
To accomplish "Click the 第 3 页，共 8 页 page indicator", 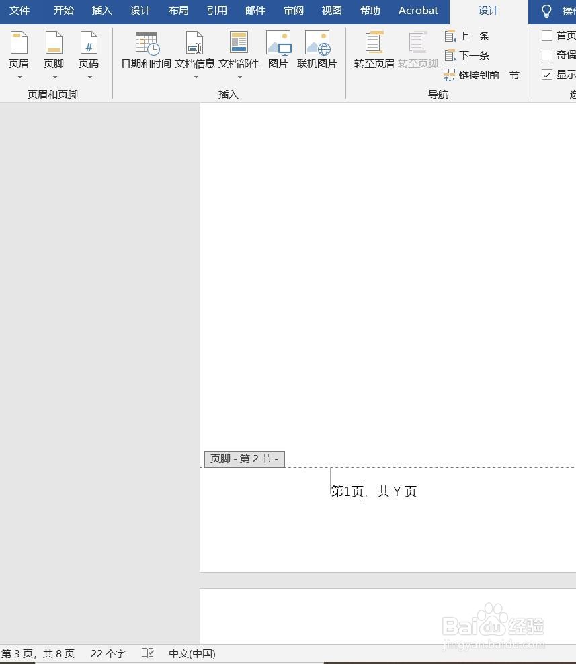I will pyautogui.click(x=38, y=653).
